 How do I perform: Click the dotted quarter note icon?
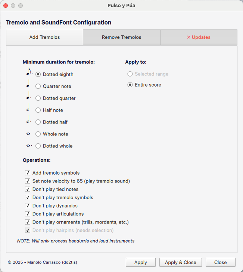pyautogui.click(x=28, y=96)
